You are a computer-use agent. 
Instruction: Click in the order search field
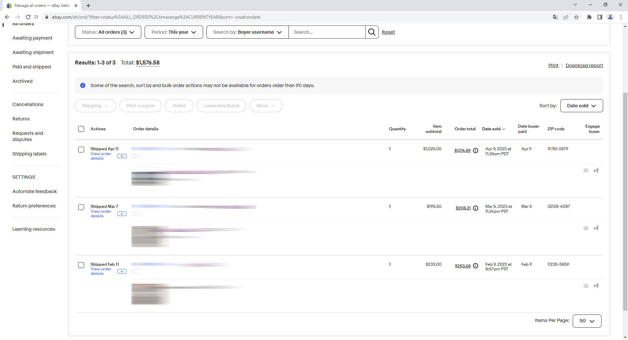click(x=327, y=32)
